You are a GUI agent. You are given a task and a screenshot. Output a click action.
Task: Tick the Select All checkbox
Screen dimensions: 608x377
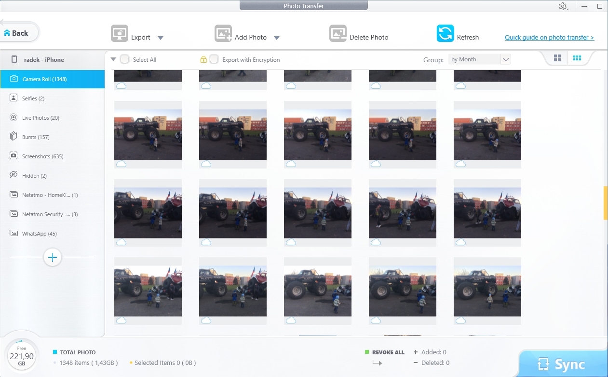[x=125, y=59]
